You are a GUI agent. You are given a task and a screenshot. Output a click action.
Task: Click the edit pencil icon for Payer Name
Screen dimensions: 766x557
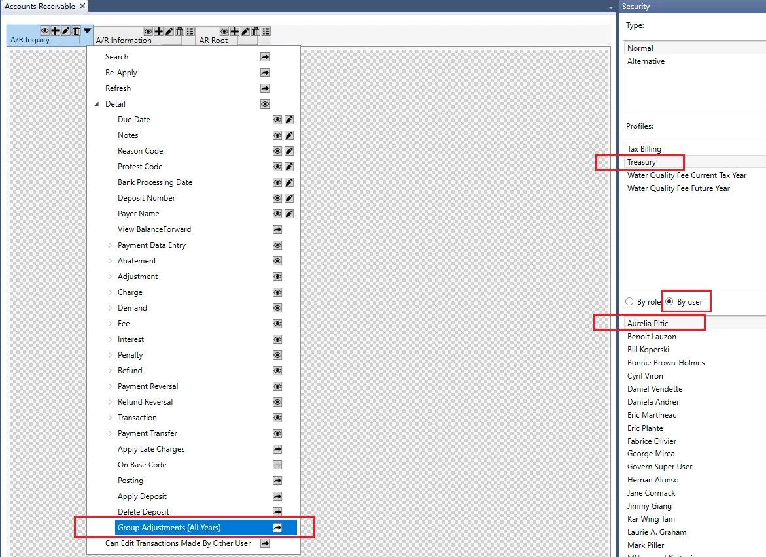pyautogui.click(x=289, y=214)
